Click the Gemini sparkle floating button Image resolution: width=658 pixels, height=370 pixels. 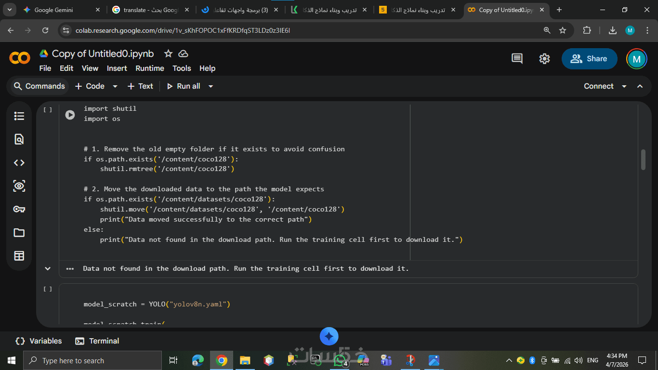point(329,336)
